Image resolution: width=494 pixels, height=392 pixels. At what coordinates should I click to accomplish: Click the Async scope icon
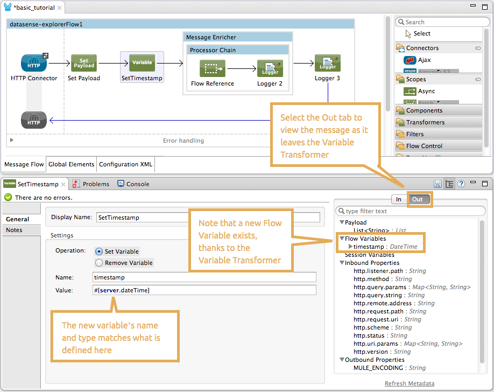tap(410, 92)
